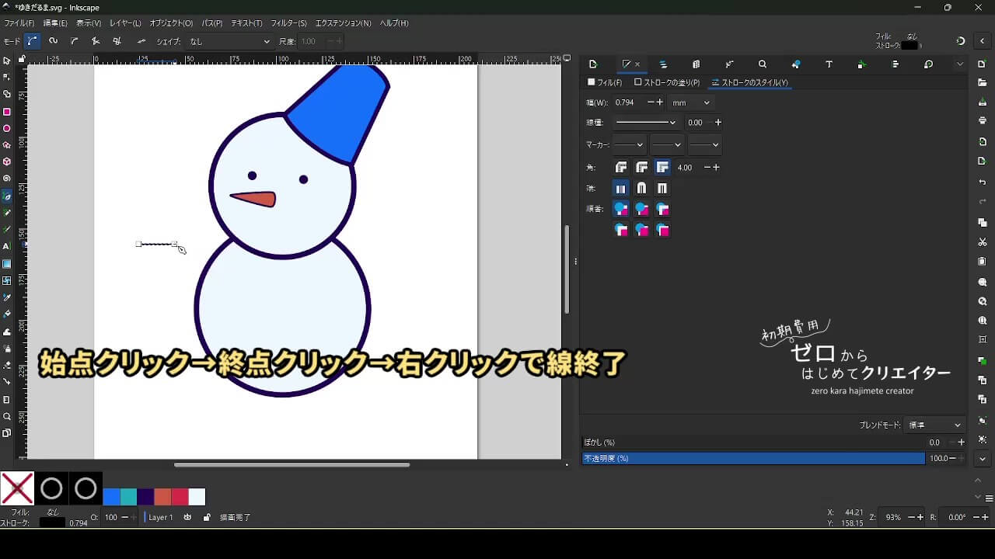This screenshot has height=559, width=995.
Task: Select the round cap icon
Action: coord(641,189)
